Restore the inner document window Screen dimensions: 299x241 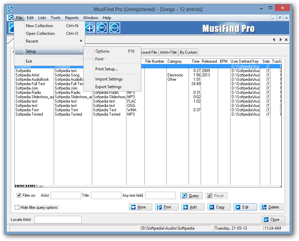pos(280,18)
